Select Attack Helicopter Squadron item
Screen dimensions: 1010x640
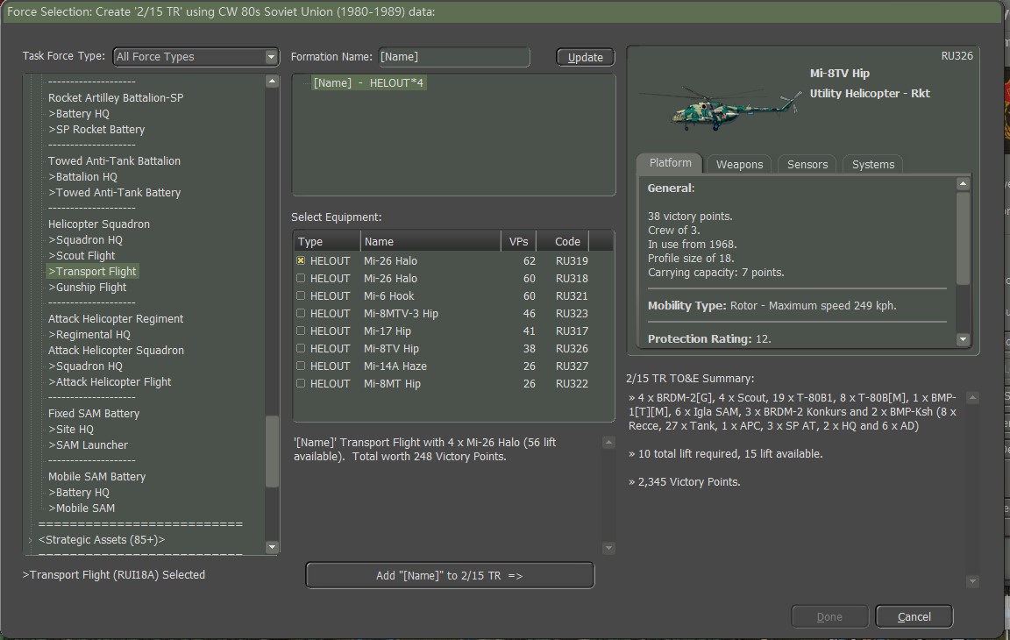(x=116, y=351)
